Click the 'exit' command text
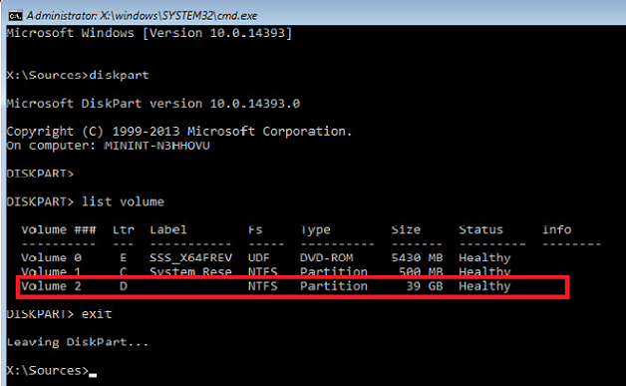 tap(97, 314)
